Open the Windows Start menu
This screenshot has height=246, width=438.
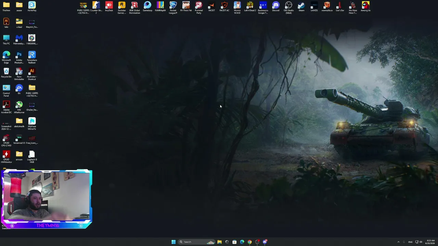173,242
